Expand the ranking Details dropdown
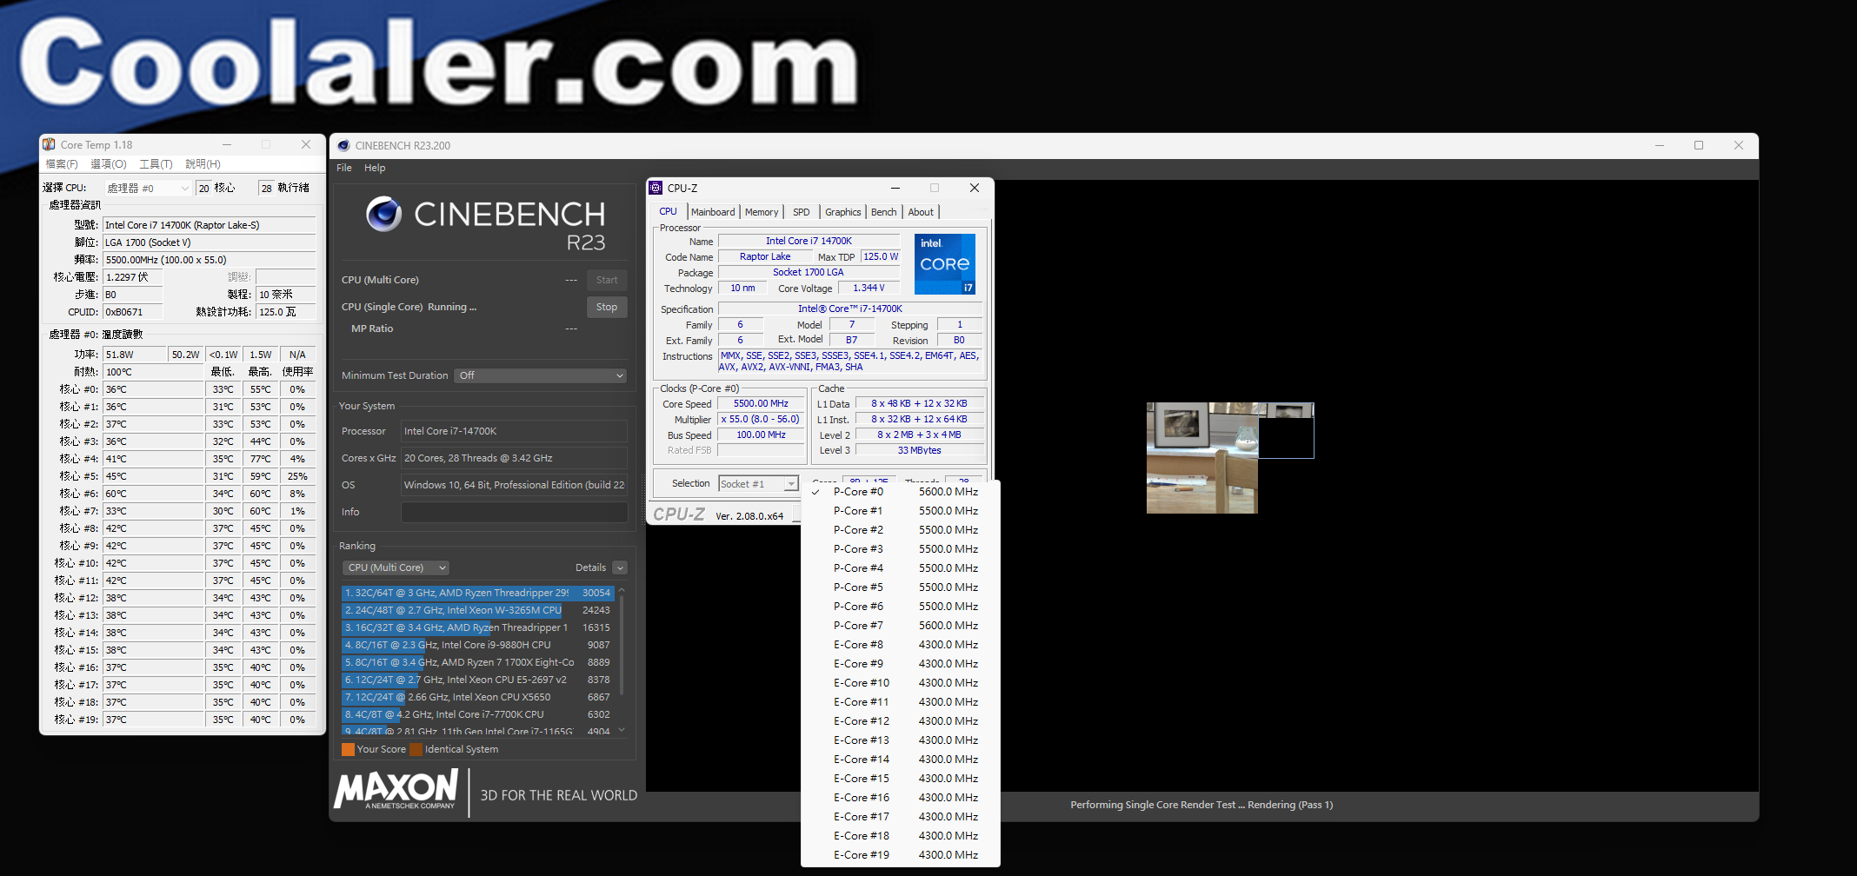The height and width of the screenshot is (876, 1857). (x=620, y=567)
